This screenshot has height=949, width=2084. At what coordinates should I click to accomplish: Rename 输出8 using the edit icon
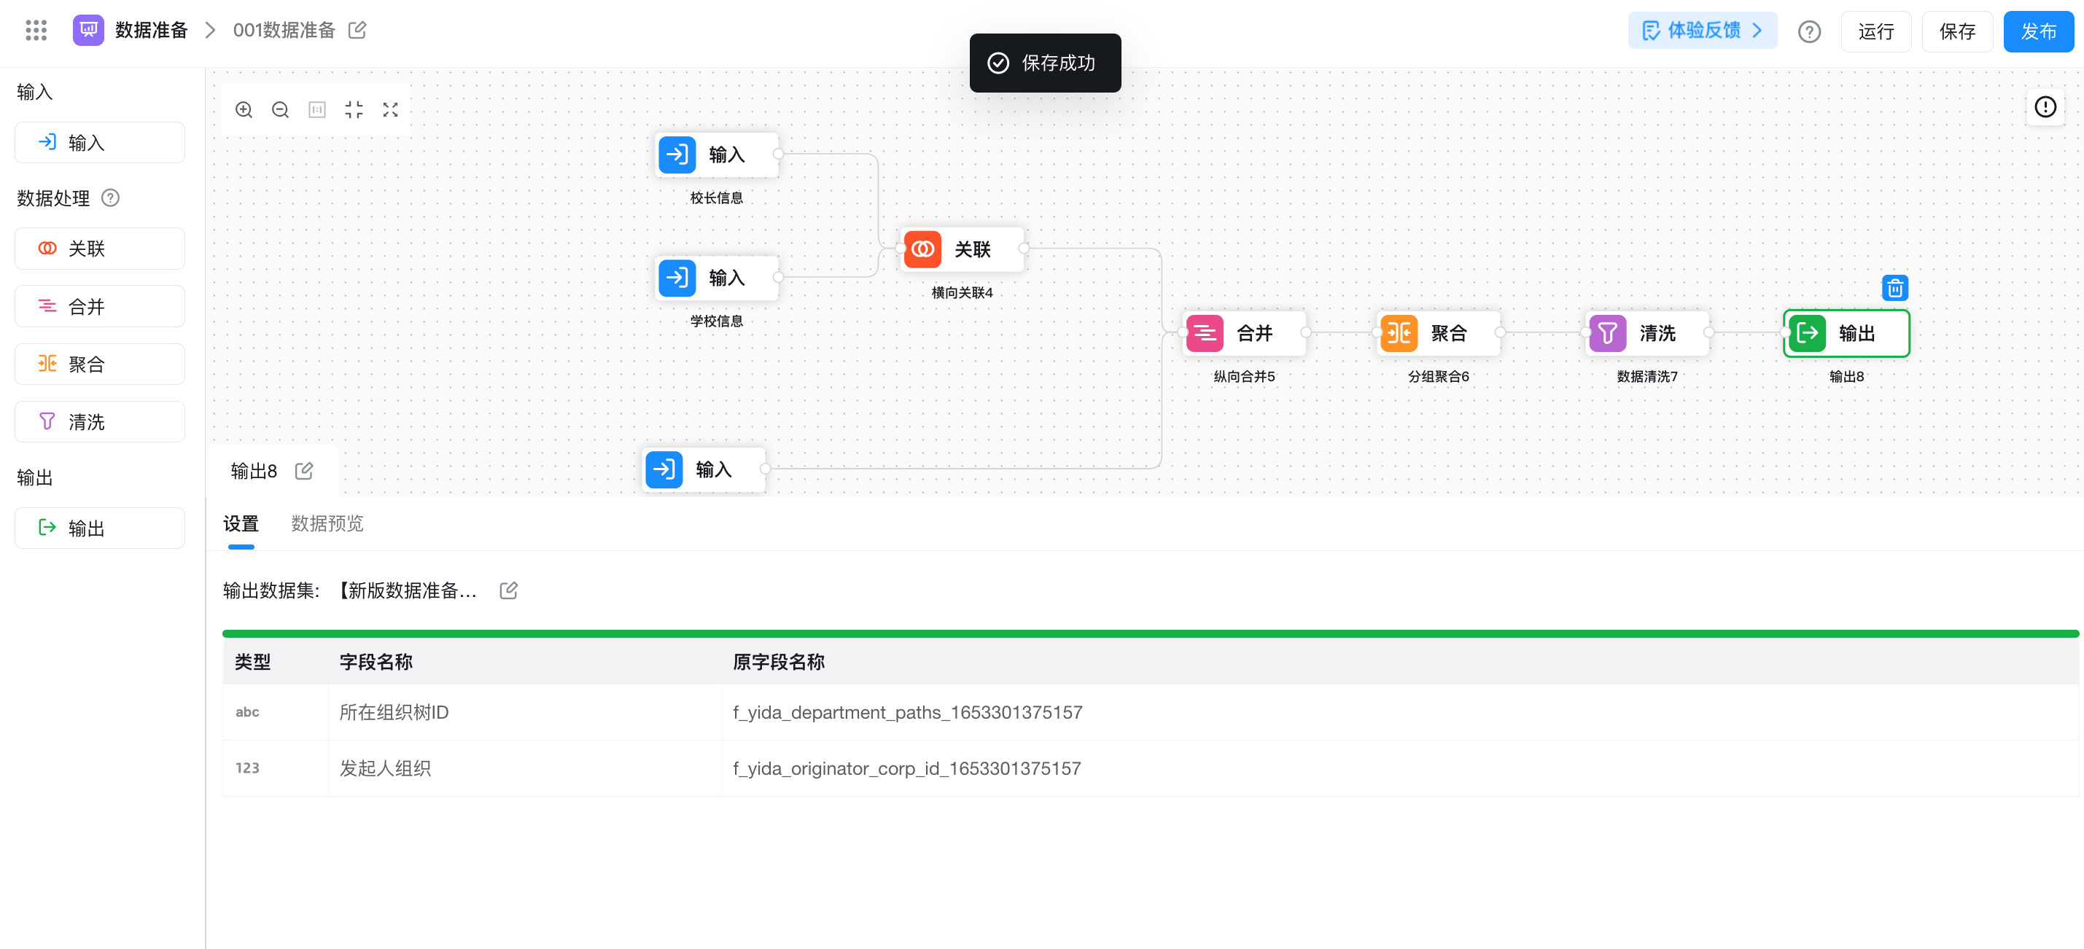coord(304,472)
